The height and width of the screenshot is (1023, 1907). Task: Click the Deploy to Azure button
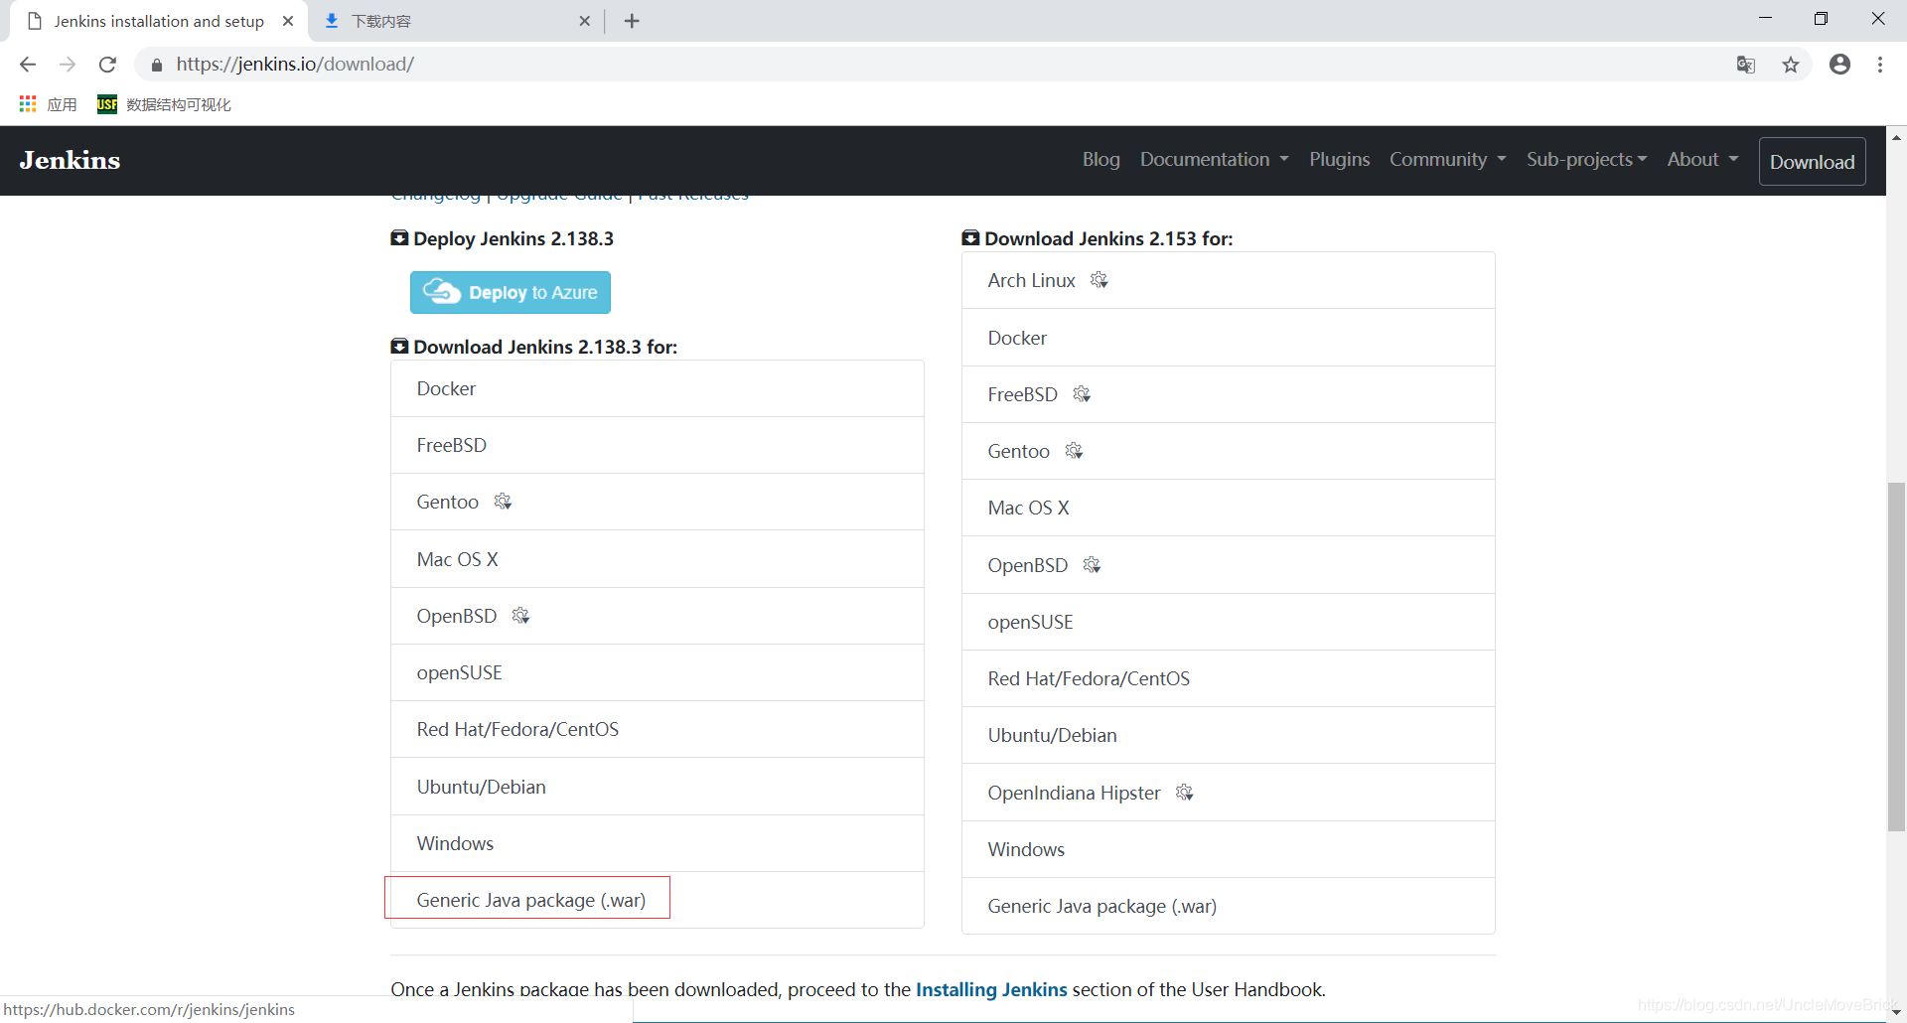tap(511, 292)
